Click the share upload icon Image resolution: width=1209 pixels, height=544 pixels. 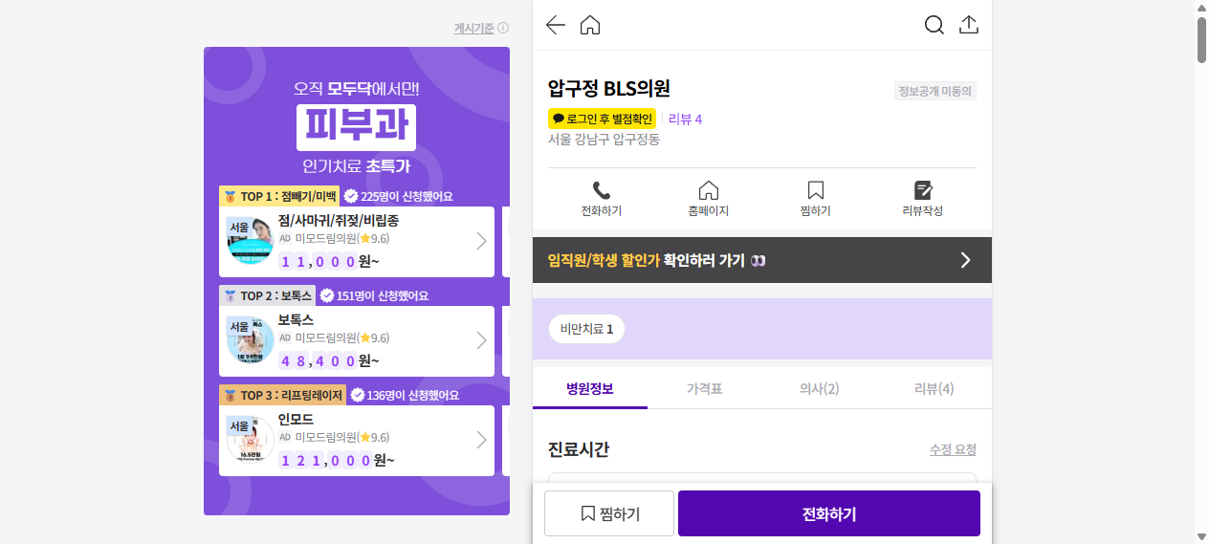coord(969,25)
